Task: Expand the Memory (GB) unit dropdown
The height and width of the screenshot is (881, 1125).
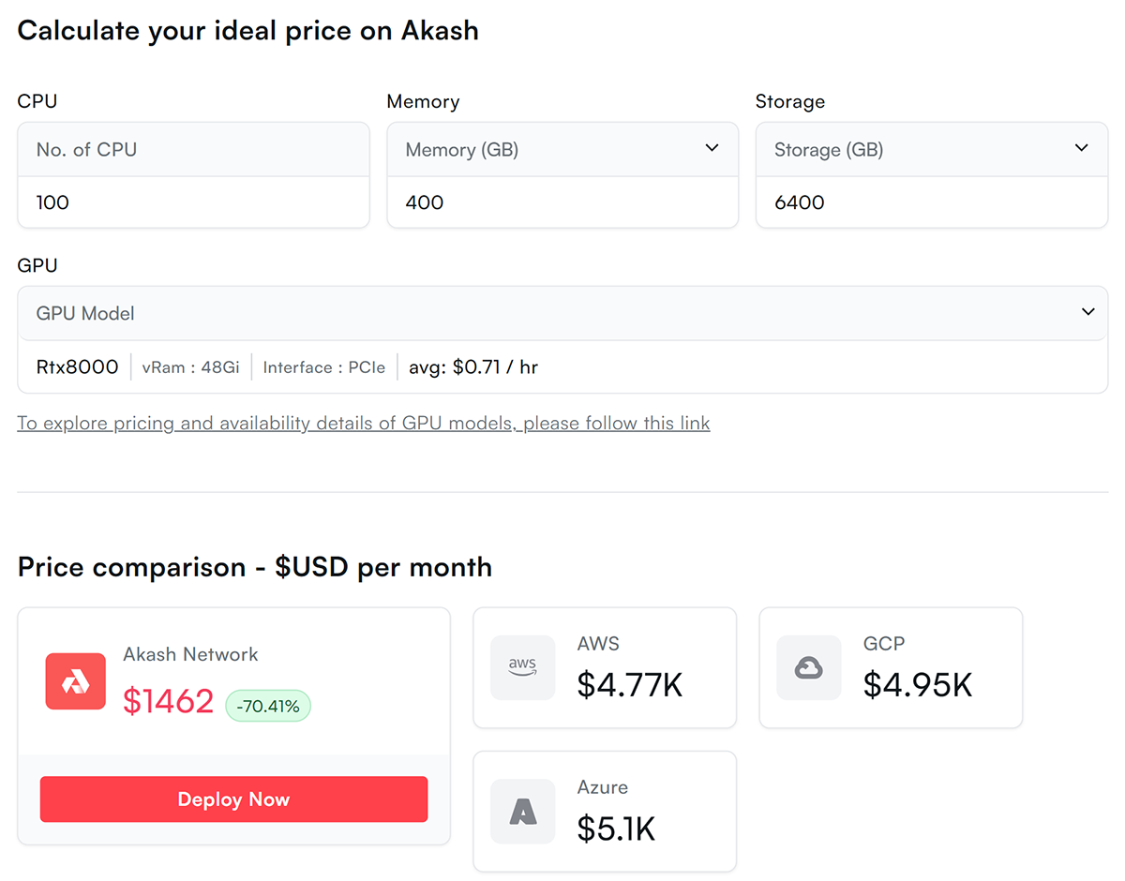Action: click(712, 148)
